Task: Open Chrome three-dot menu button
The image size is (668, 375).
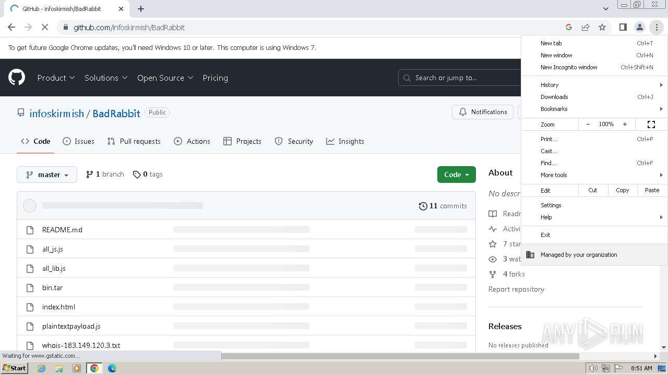Action: (x=657, y=27)
